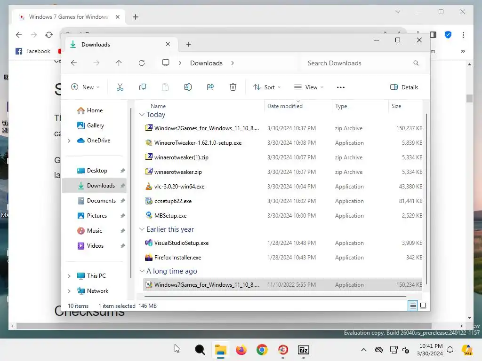The image size is (482, 361).
Task: Click the Cut scissors icon in toolbar
Action: coord(120,87)
